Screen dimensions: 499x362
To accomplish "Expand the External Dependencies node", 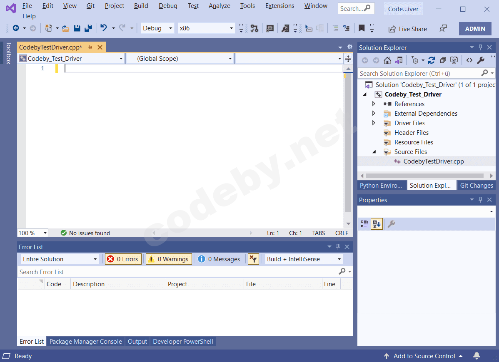I will tap(374, 114).
